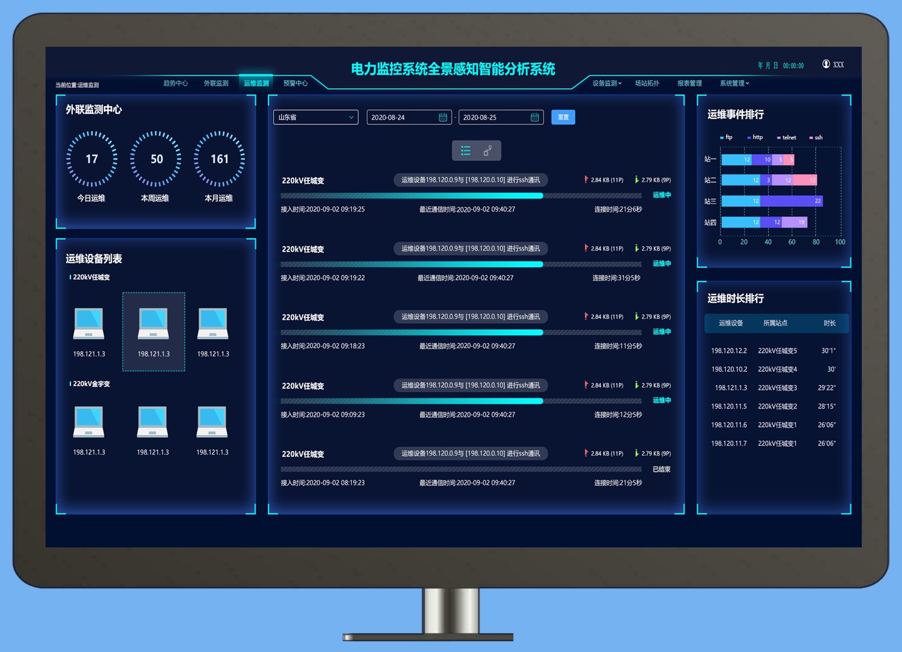Open calendar for start date 2020-08-24

tap(442, 118)
